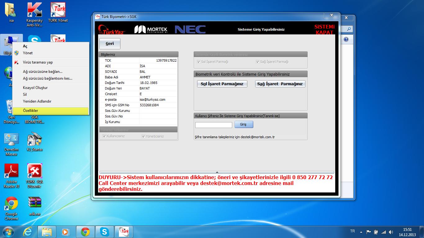Open 'Özellikler' in the context menu
Viewport: 424px width, 238px height.
[x=51, y=111]
